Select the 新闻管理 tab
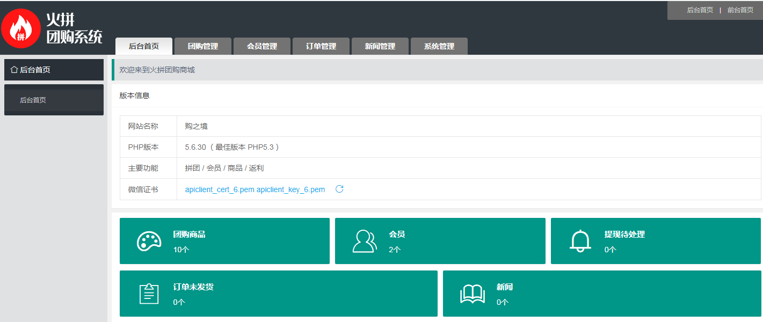Screen dimensions: 763x322 [380, 46]
